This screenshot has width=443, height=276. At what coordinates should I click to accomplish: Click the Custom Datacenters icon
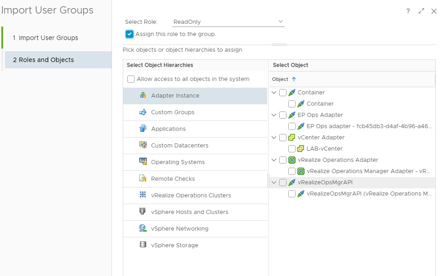[143, 145]
